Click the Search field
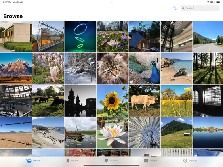 (200, 8)
